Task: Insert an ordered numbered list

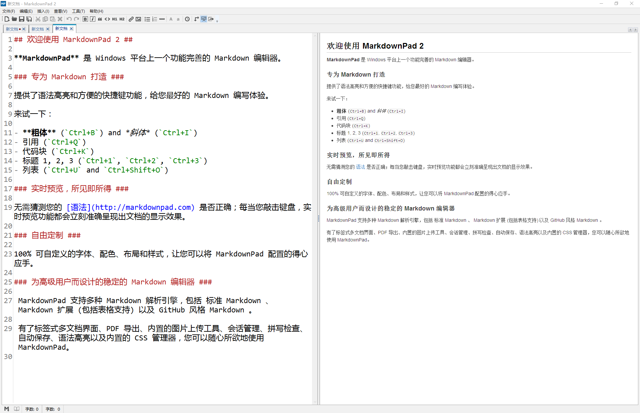Action: 155,19
